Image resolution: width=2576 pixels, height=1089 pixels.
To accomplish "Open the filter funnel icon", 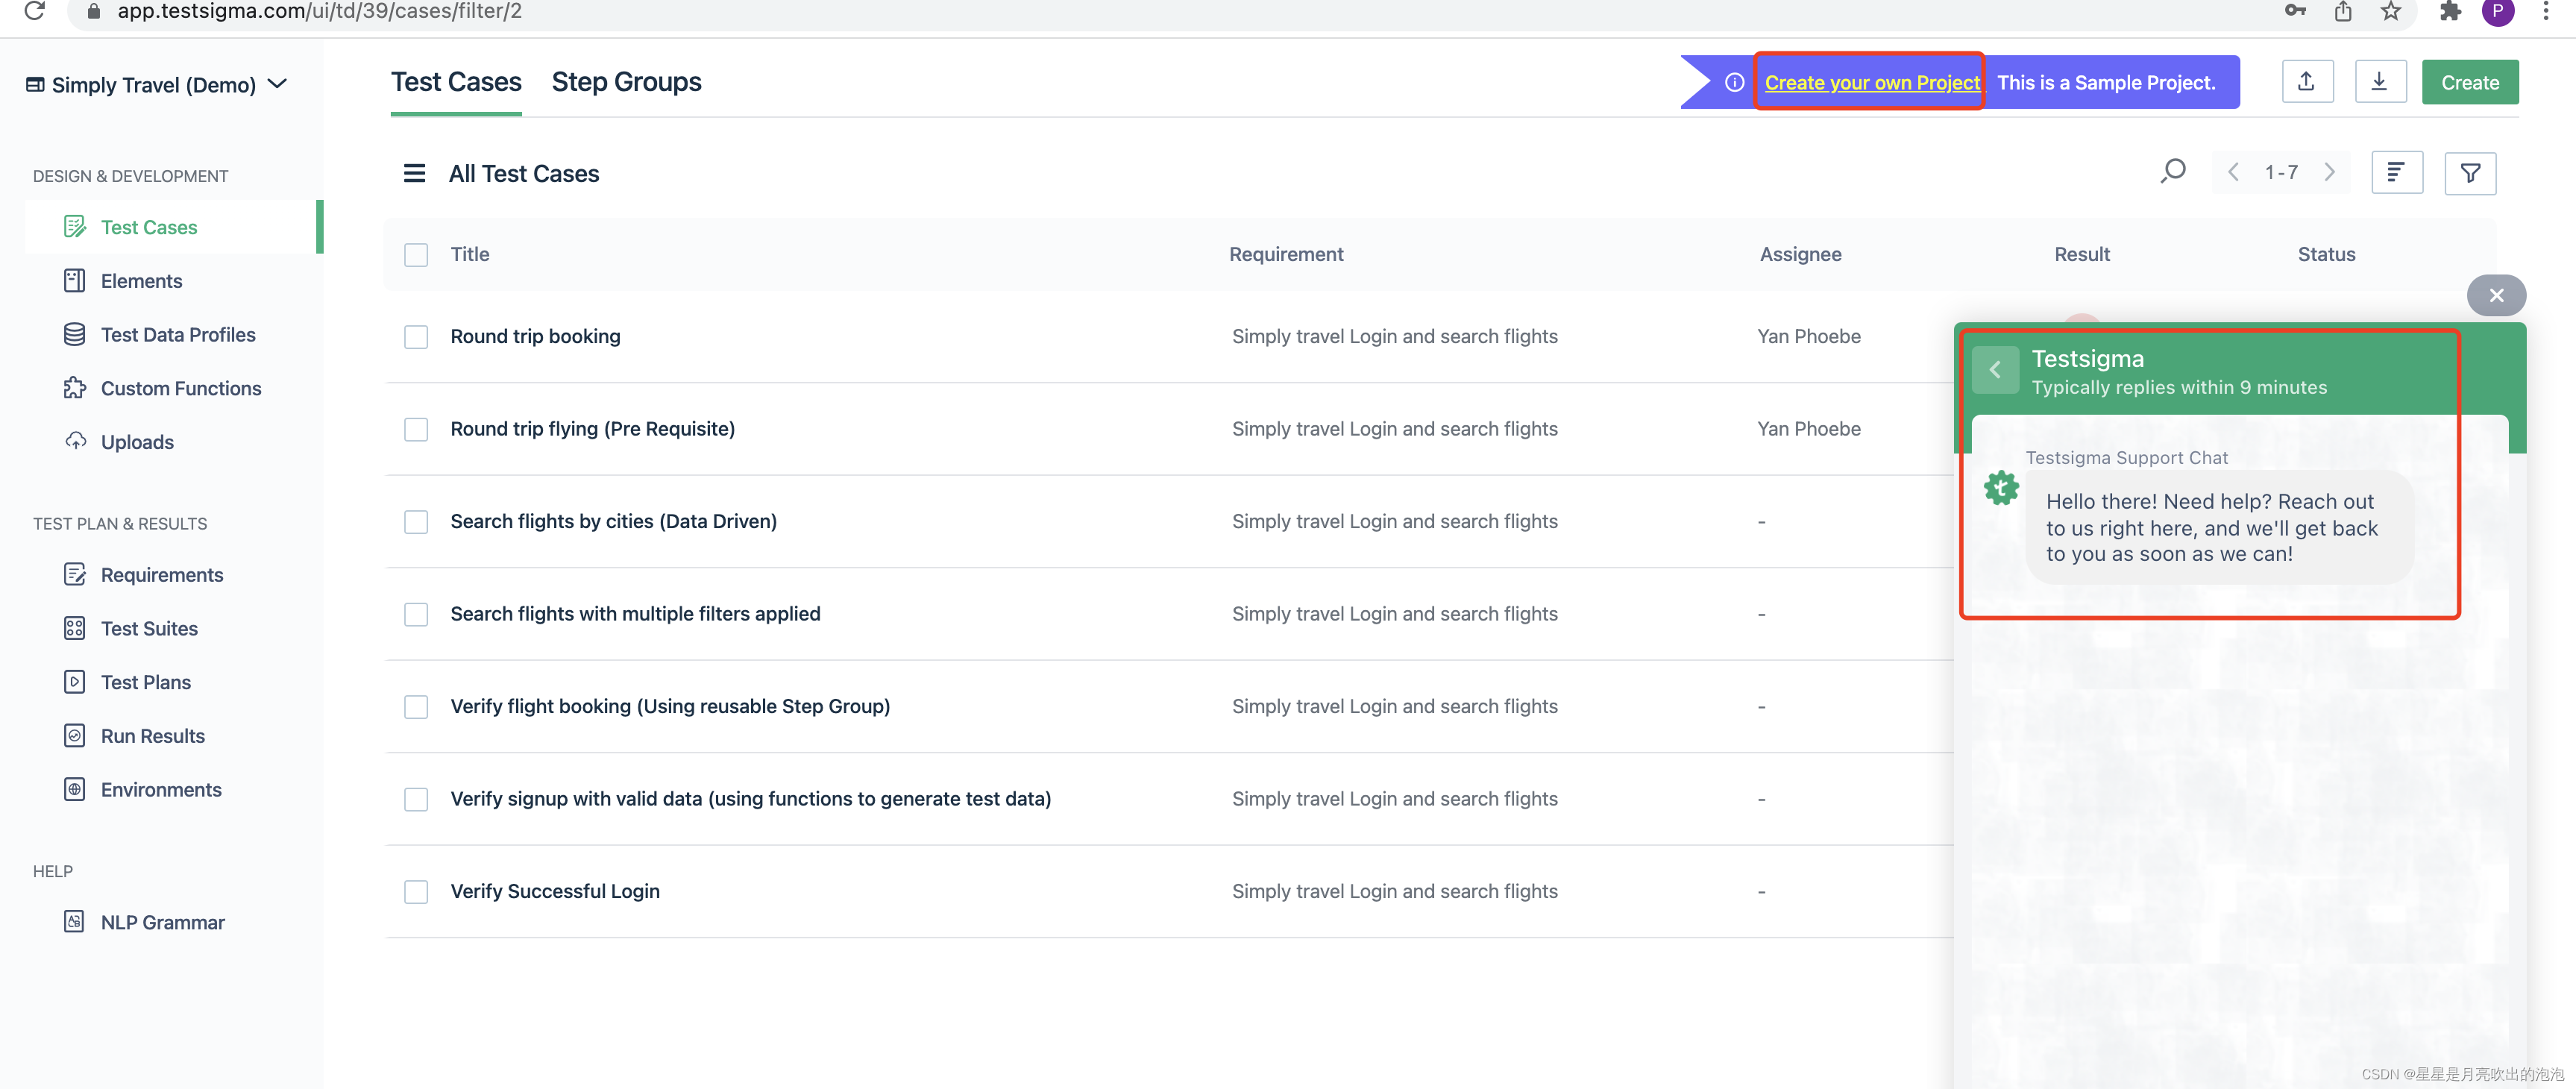I will coord(2469,173).
